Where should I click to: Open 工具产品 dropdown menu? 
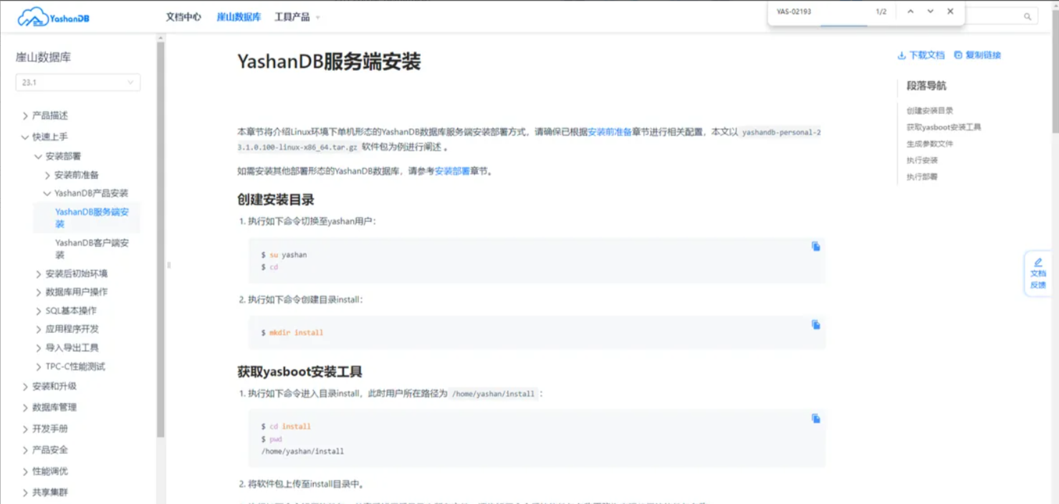tap(297, 17)
